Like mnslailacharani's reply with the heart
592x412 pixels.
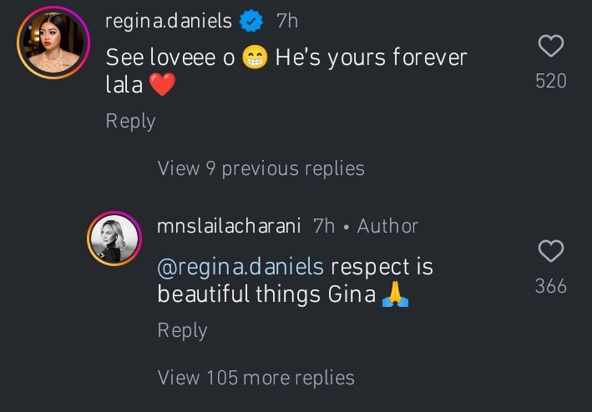(x=551, y=251)
